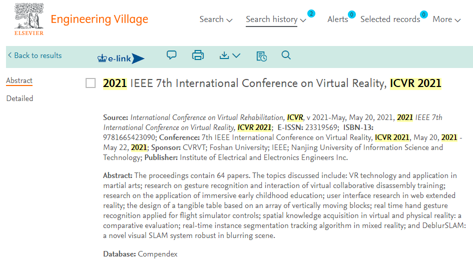The width and height of the screenshot is (473, 267).
Task: Expand the More menu
Action: click(446, 19)
